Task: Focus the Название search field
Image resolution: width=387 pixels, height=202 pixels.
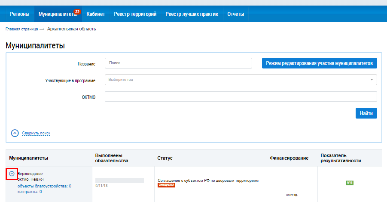Action: pos(178,63)
